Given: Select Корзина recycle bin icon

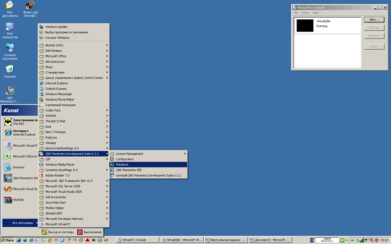Looking at the screenshot, I should tap(10, 69).
